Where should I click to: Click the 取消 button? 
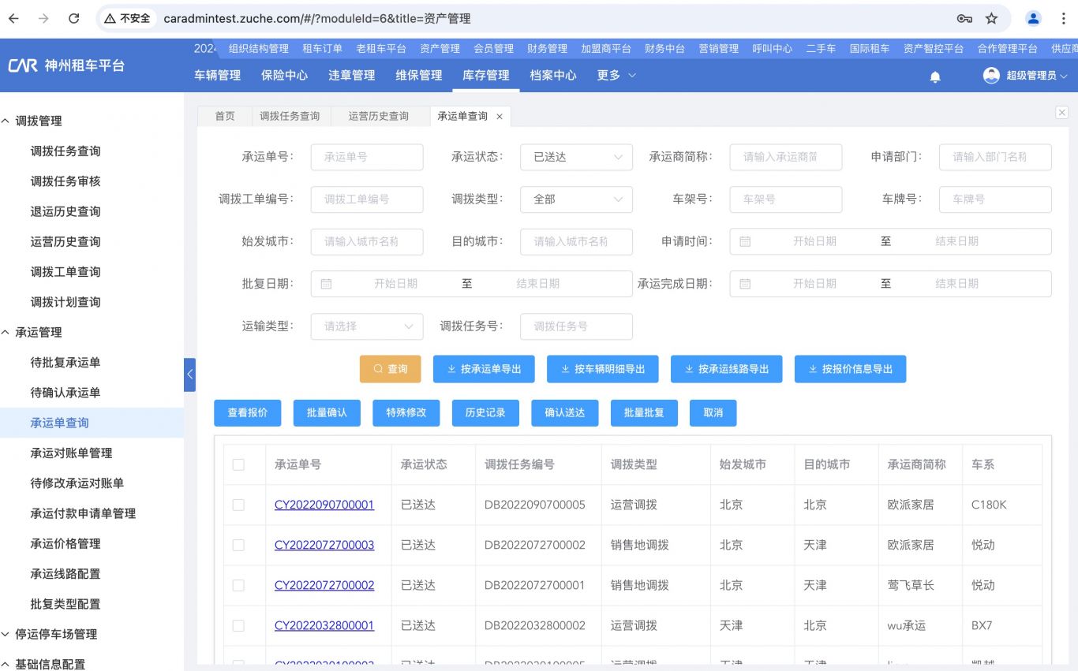pos(713,413)
